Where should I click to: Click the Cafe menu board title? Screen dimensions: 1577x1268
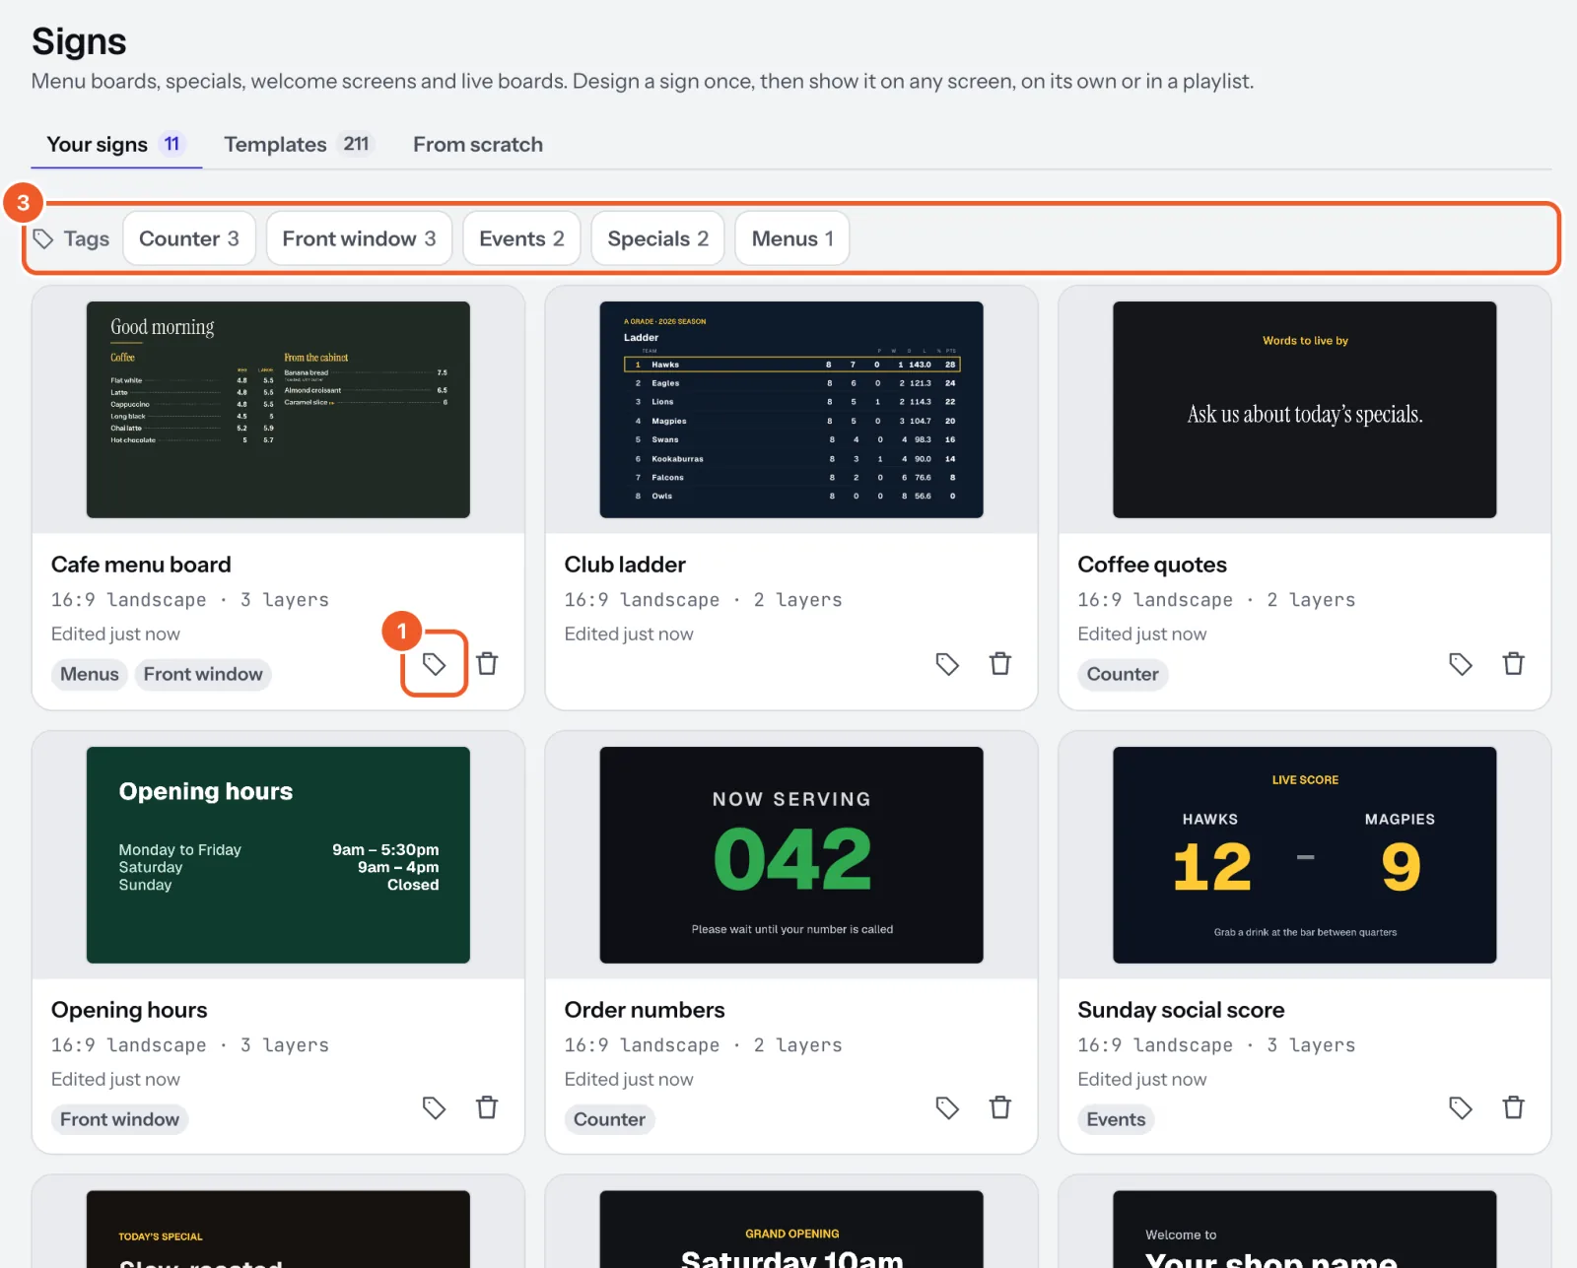[x=141, y=565]
